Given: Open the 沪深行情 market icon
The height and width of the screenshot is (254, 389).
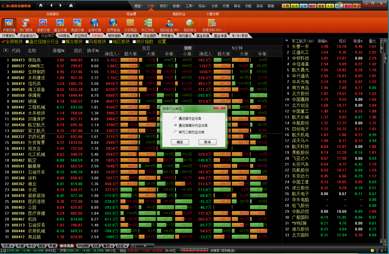Looking at the screenshot, I should [x=9, y=25].
